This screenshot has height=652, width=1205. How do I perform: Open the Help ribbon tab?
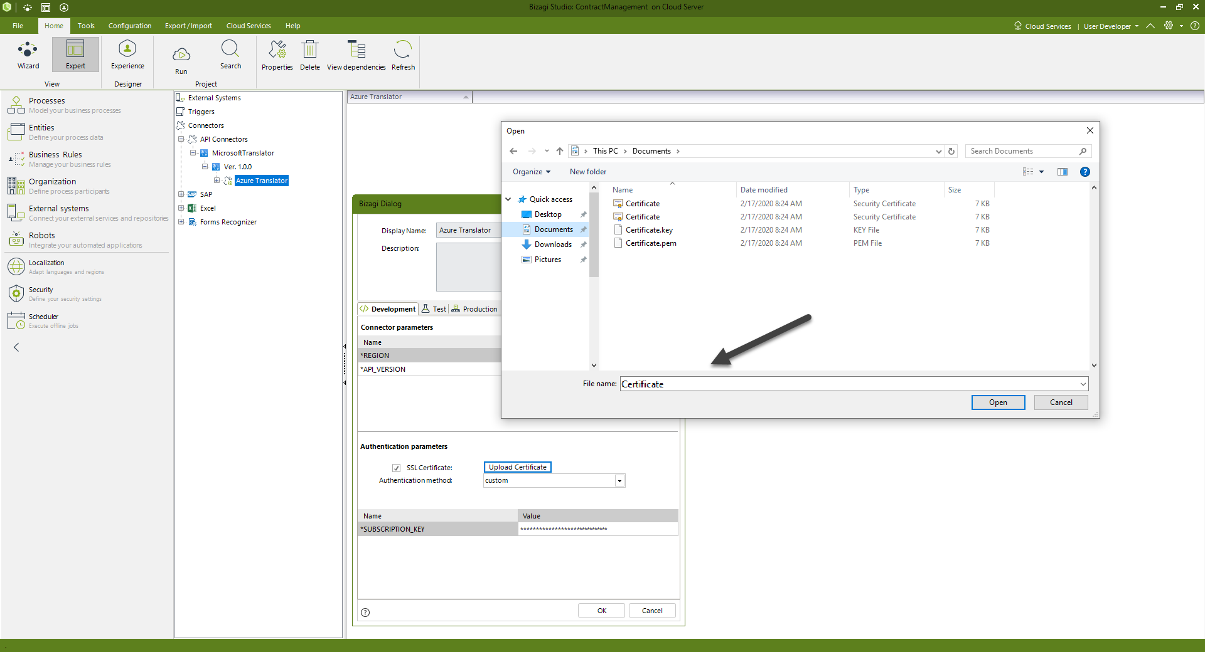(292, 26)
